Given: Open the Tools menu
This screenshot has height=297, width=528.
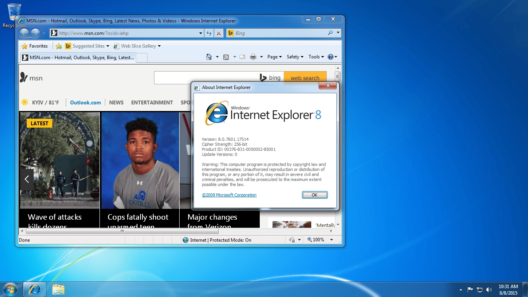Looking at the screenshot, I should (316, 57).
